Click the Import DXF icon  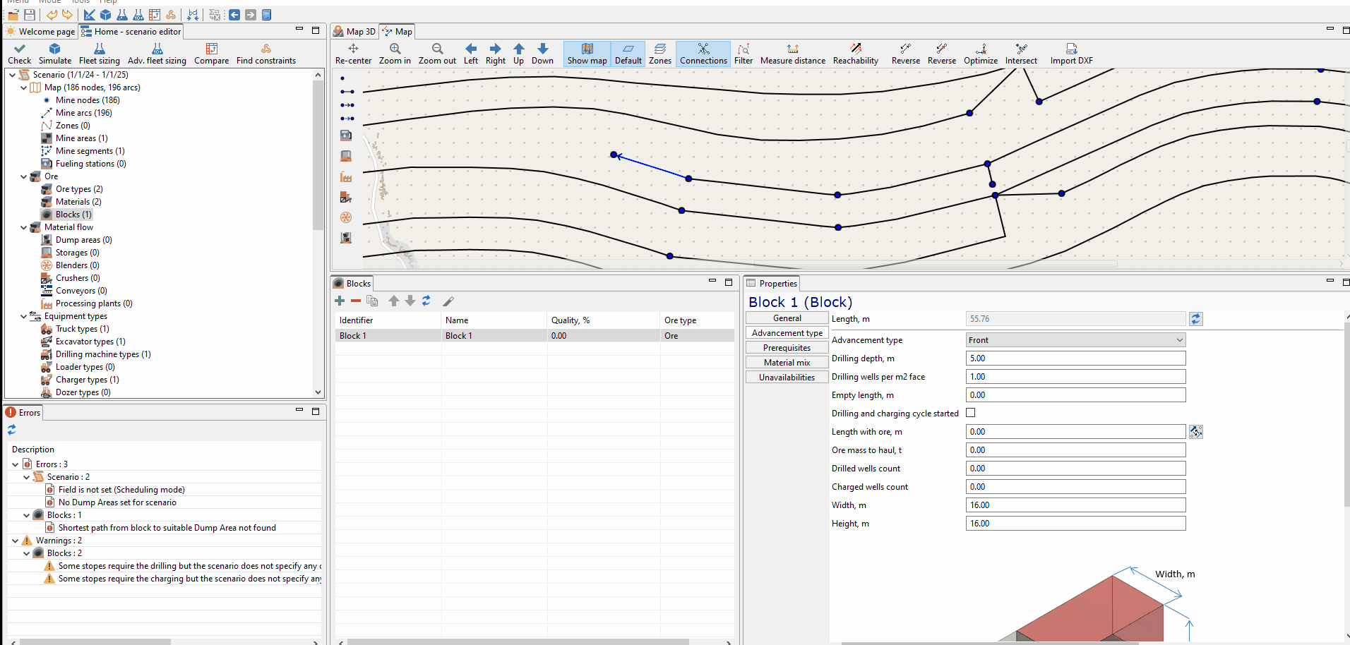pyautogui.click(x=1071, y=49)
